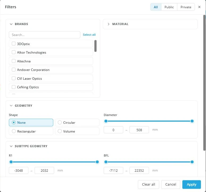Expand the MATERIAL section
Viewport: 206px width, 192px height.
[108, 24]
